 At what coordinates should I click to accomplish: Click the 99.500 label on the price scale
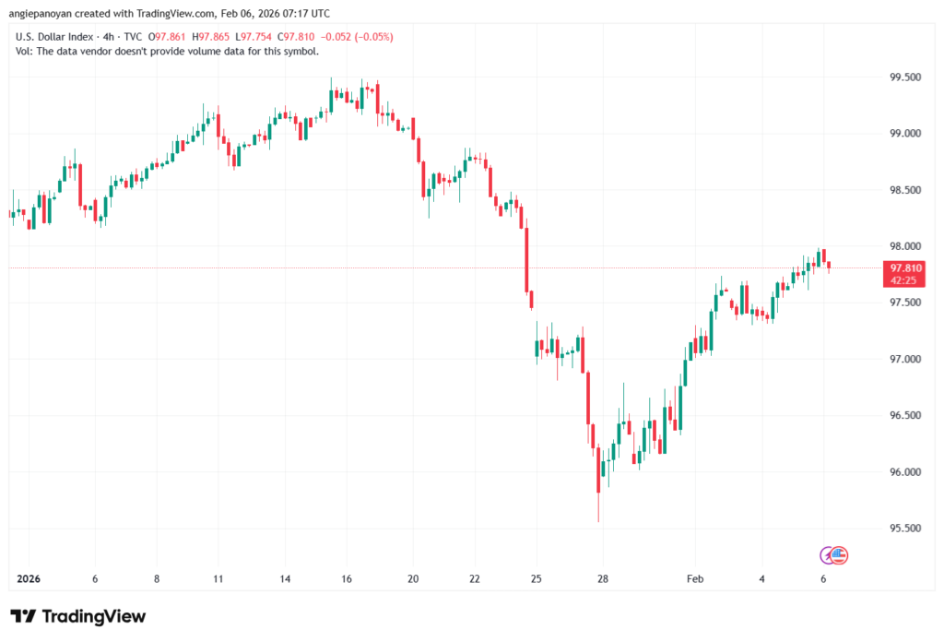coord(904,77)
